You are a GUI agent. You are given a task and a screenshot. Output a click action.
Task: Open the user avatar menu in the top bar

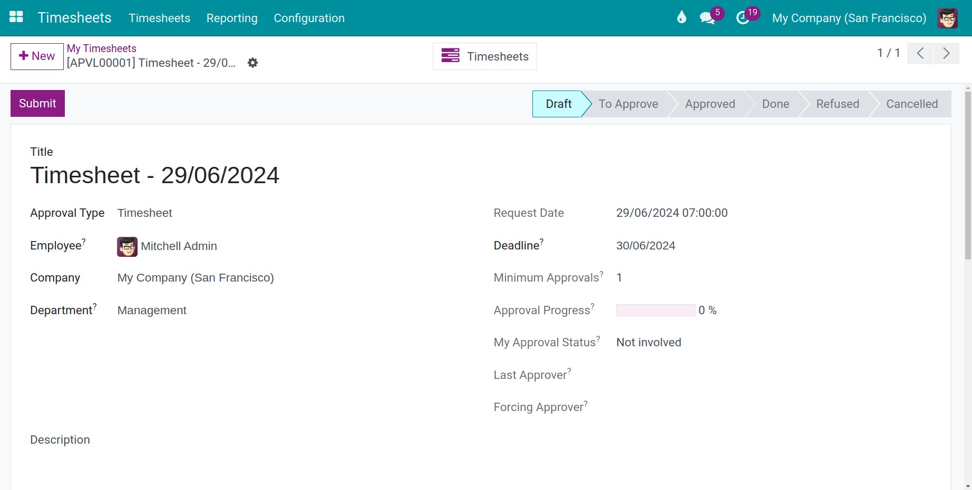(x=947, y=18)
